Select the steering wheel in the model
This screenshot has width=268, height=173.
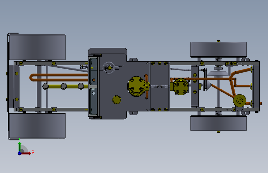pyautogui.click(x=109, y=68)
